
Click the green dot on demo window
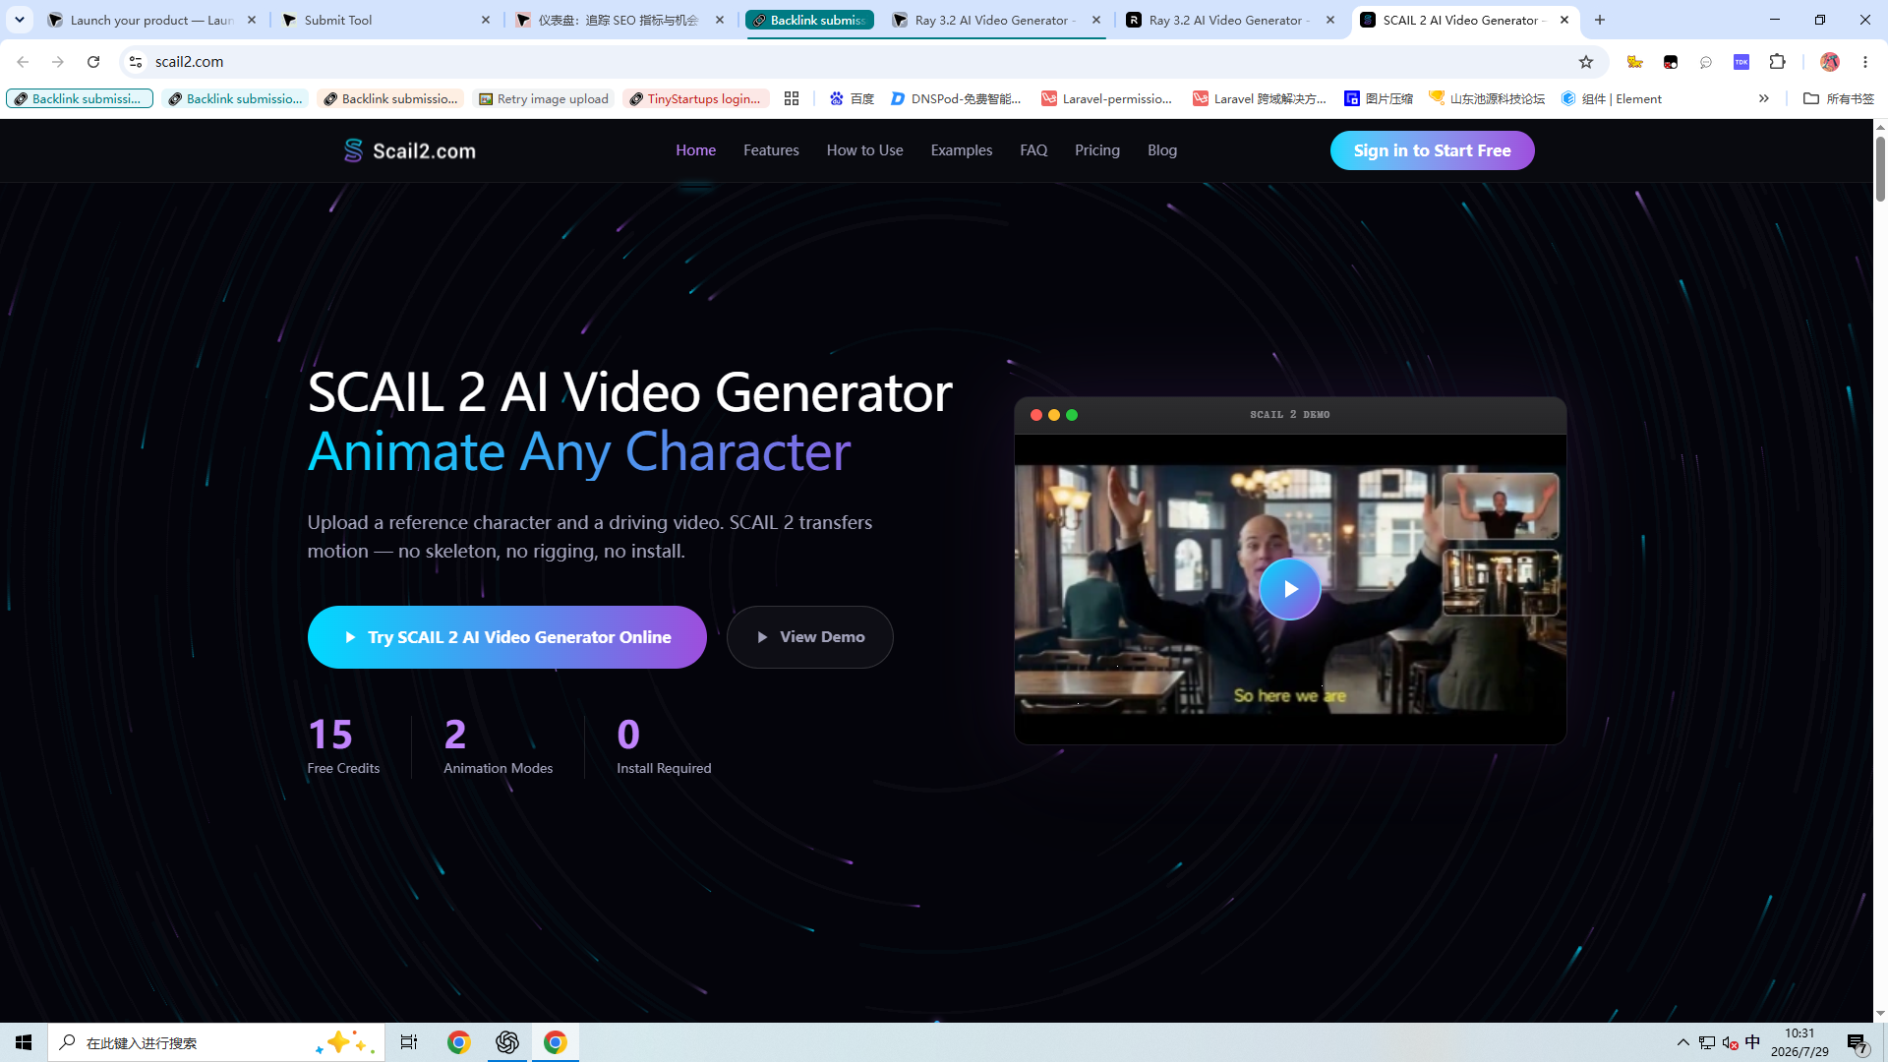pos(1072,415)
